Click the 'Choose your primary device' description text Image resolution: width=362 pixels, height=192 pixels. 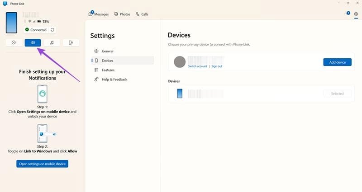(209, 44)
